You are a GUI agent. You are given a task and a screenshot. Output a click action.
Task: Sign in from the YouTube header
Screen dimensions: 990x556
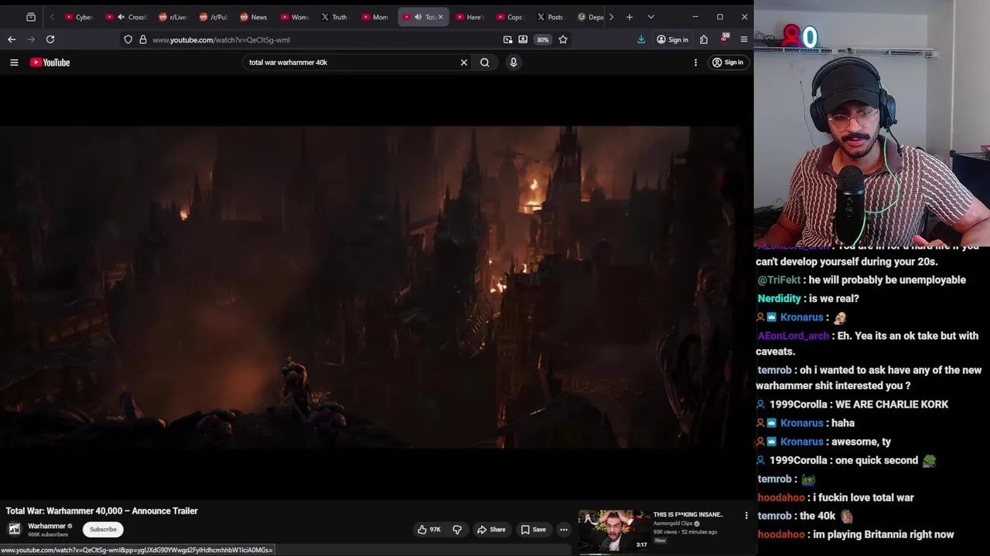[x=728, y=63]
